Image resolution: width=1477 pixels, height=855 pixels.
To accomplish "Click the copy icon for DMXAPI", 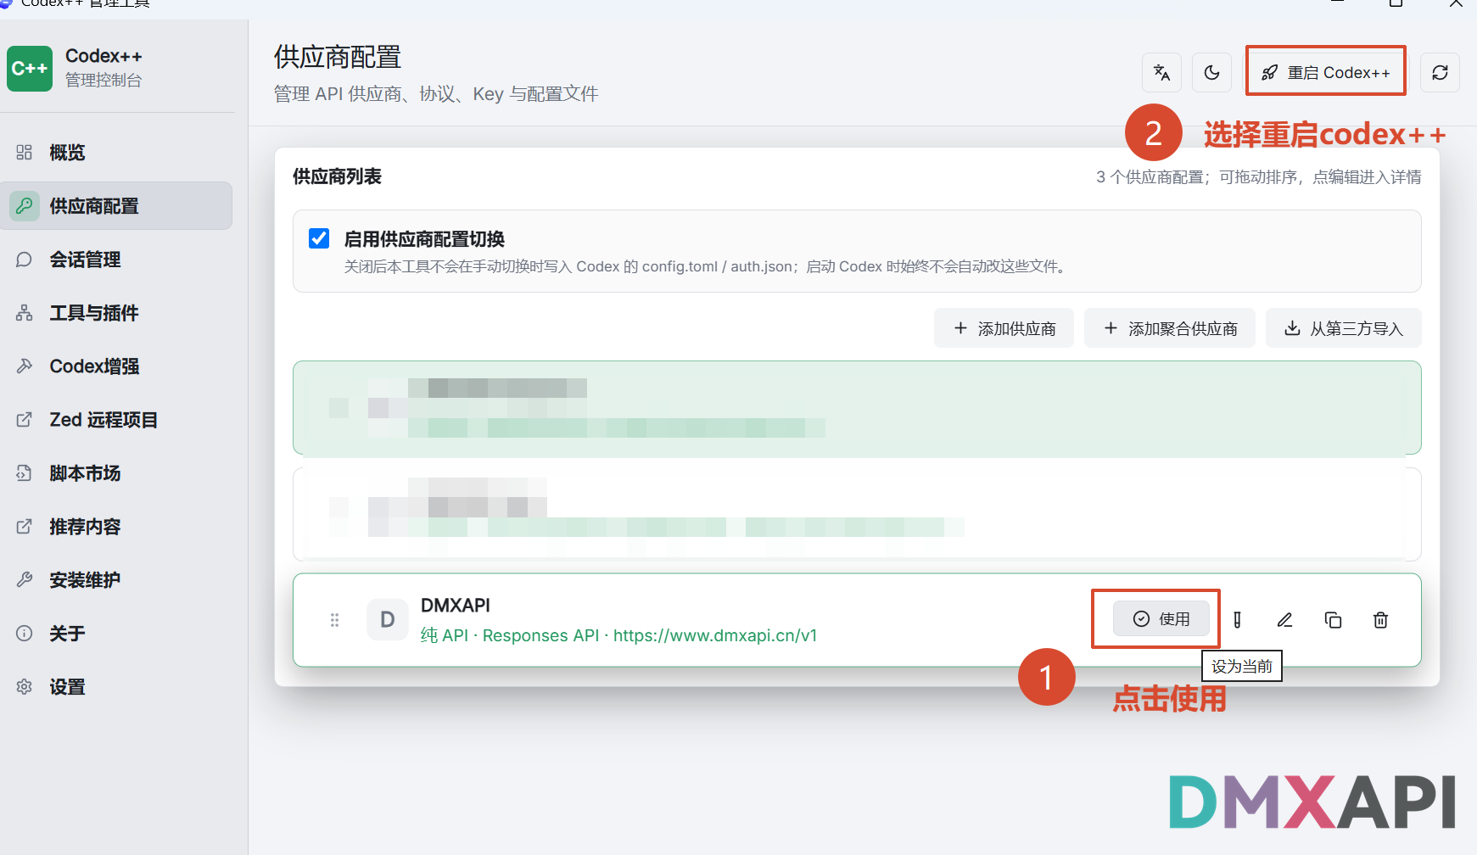I will point(1333,620).
